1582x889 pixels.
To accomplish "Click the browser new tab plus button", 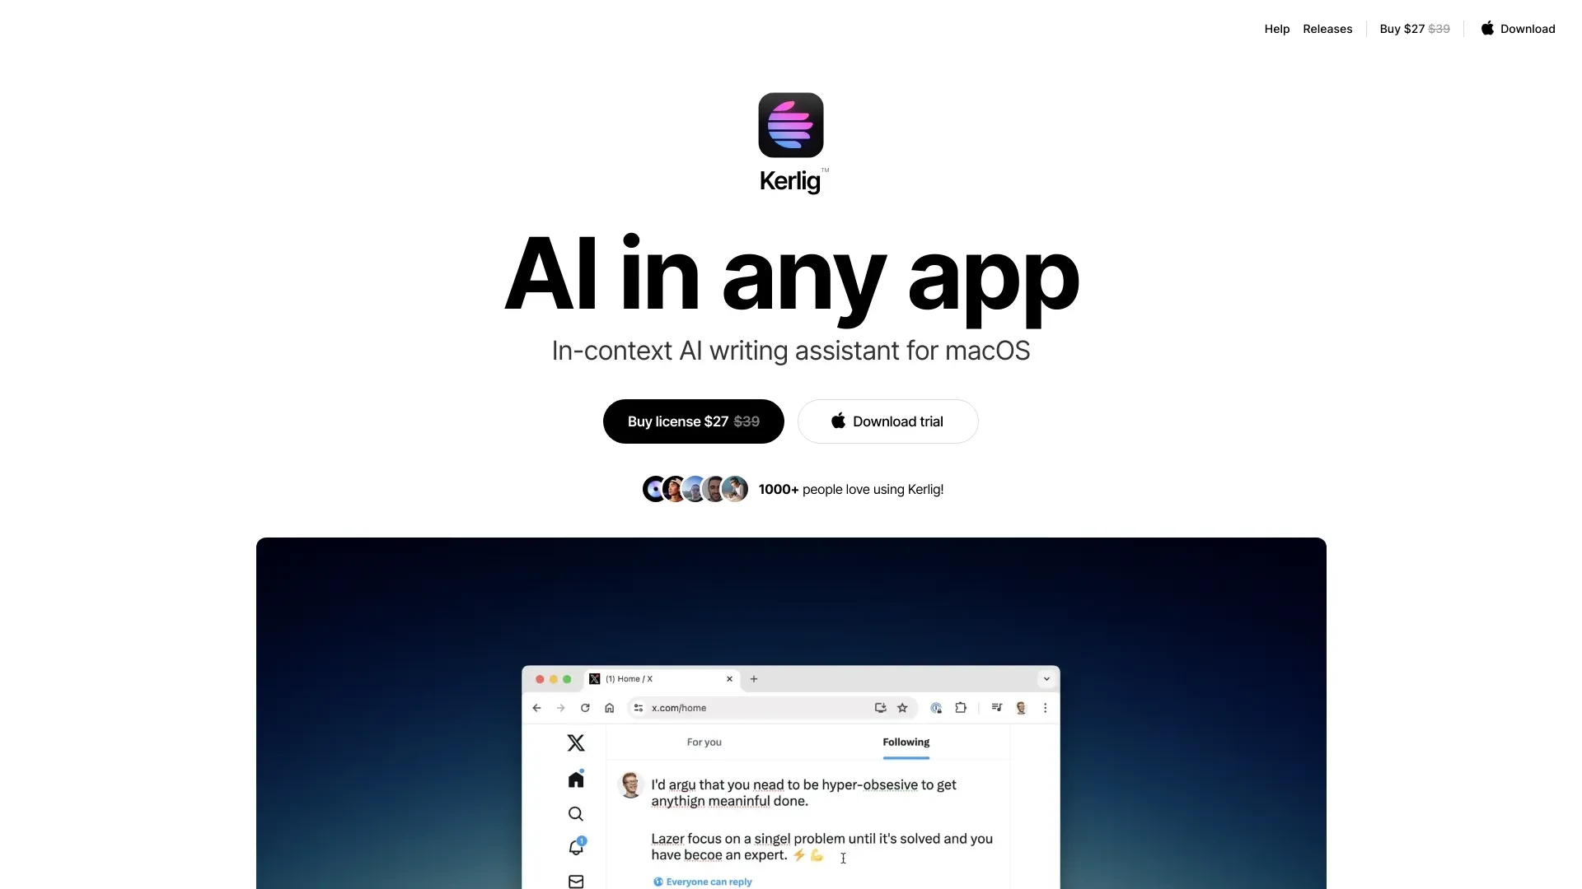I will point(754,678).
